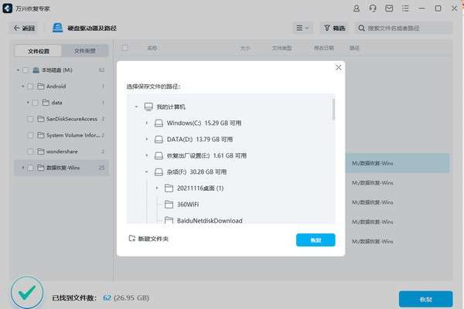Open the 筛选 filter button
The height and width of the screenshot is (309, 464).
tap(334, 28)
